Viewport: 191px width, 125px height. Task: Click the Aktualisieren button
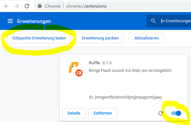[x=147, y=38]
